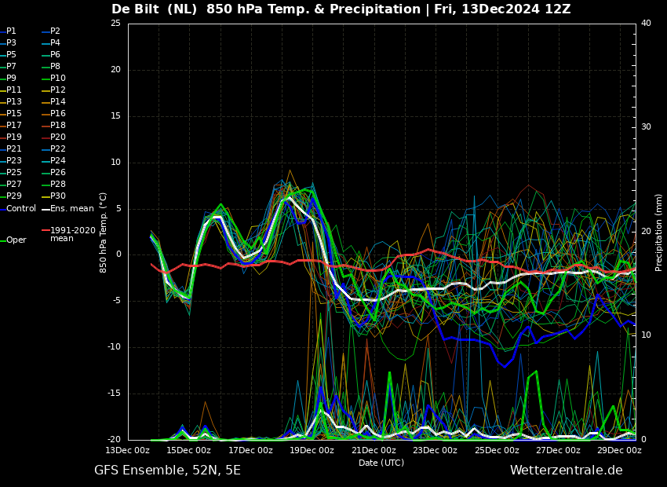Viewport: 667px width, 487px height.
Task: Click the Precipitation (mm) axis label
Action: 658,232
